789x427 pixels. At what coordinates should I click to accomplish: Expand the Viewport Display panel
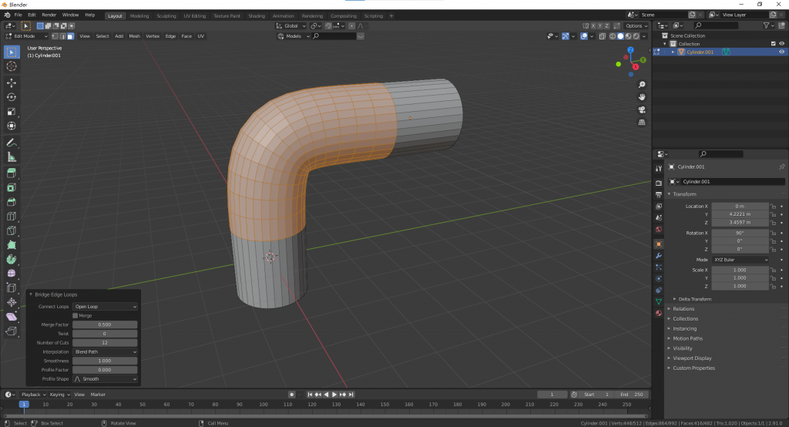tap(692, 358)
